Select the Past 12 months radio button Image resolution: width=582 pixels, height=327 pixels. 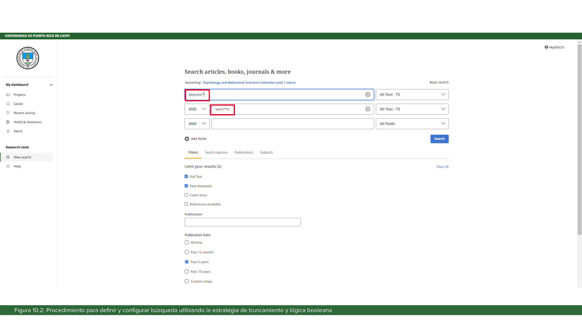186,252
